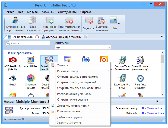Close the Все программы tab
The image size is (168, 128).
37,37
